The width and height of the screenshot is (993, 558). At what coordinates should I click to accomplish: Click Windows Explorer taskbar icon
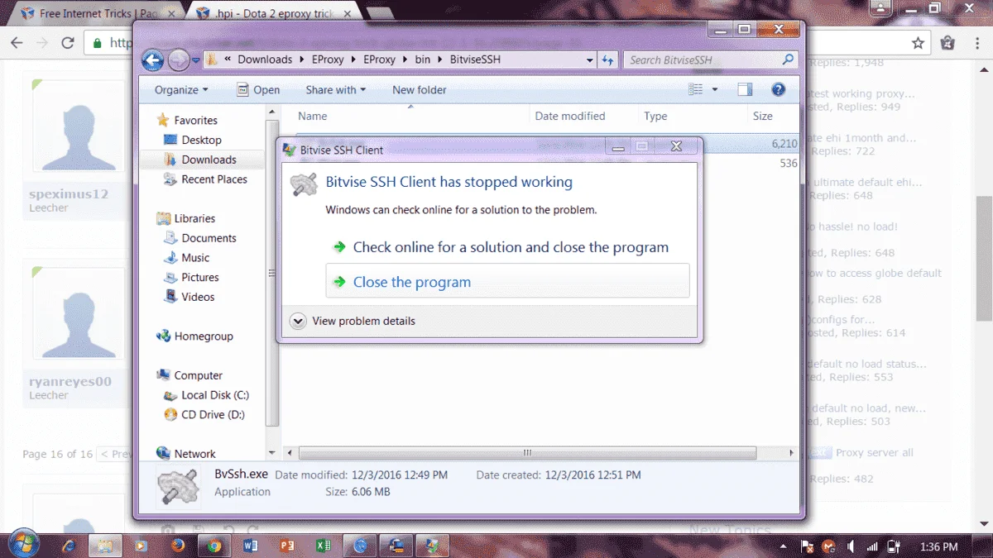pos(105,546)
